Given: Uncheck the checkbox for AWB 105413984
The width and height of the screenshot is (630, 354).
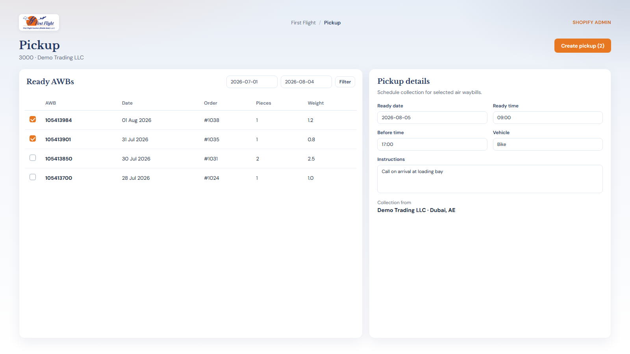Looking at the screenshot, I should pyautogui.click(x=33, y=119).
